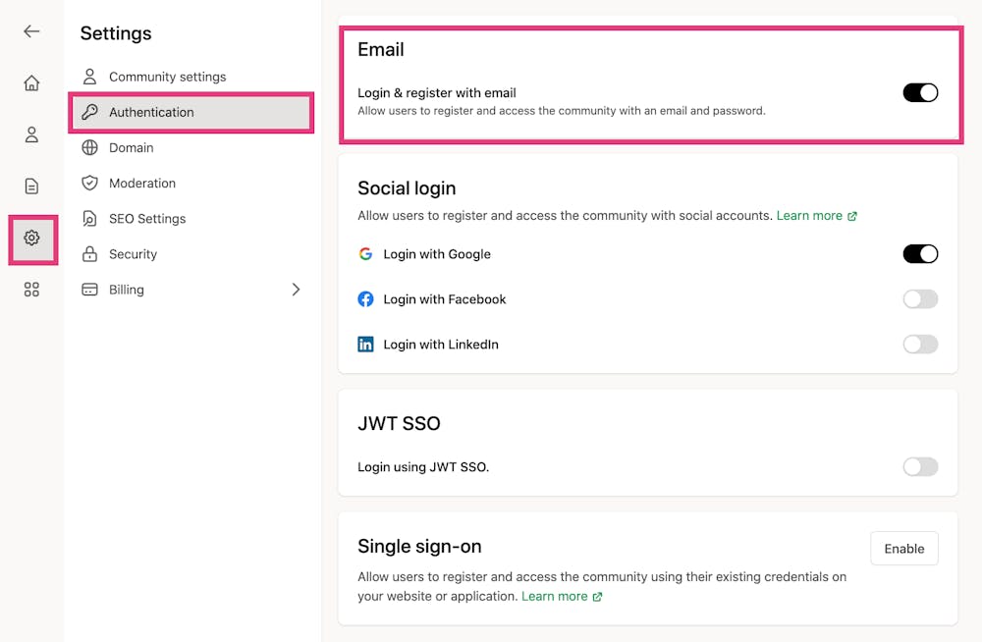Screen dimensions: 982x642
Task: Turn on Login with LinkedIn switch
Action: pyautogui.click(x=920, y=345)
